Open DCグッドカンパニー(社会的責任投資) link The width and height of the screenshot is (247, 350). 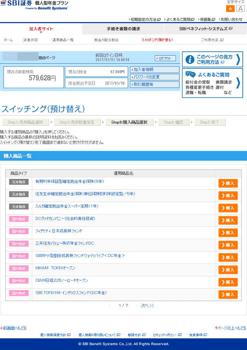65,219
